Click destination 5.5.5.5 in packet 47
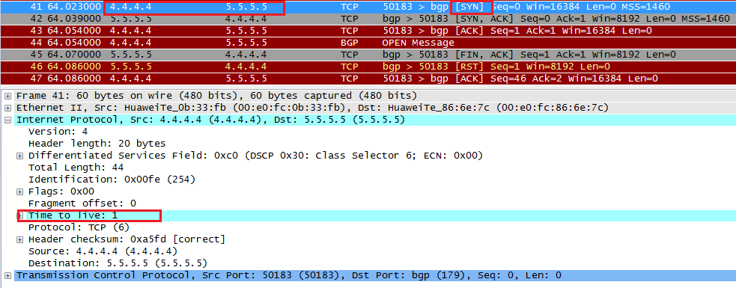 tap(246, 79)
